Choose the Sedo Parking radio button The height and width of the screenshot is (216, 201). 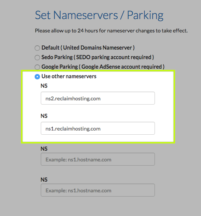click(x=37, y=58)
